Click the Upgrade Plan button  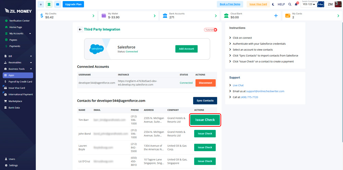[73, 4]
